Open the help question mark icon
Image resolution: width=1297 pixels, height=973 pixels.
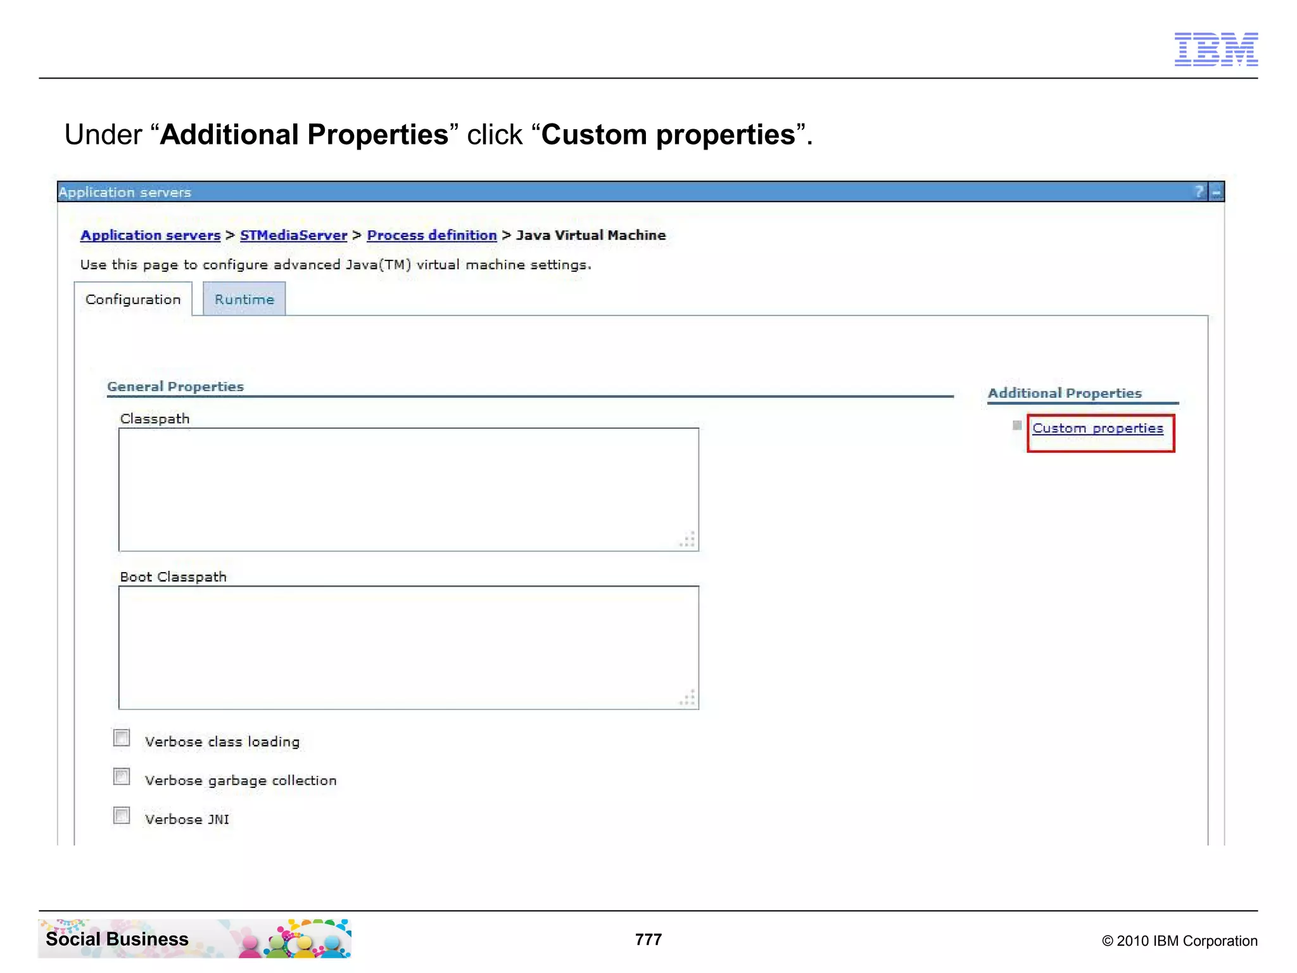[1199, 192]
